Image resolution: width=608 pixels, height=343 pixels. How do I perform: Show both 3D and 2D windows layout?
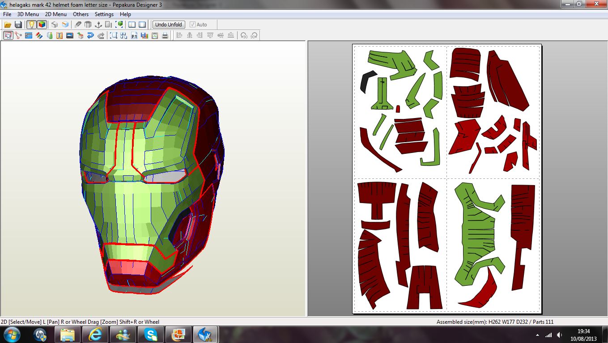coord(132,25)
